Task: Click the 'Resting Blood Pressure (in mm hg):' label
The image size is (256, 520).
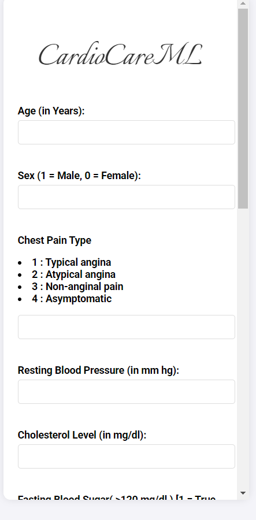Action: point(98,370)
